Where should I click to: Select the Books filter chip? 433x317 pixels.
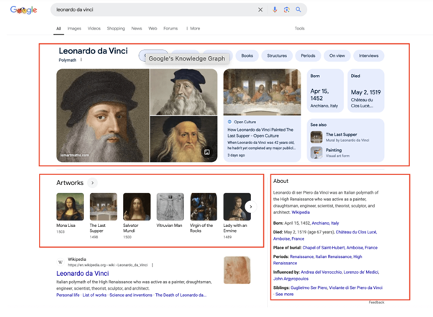click(x=247, y=55)
